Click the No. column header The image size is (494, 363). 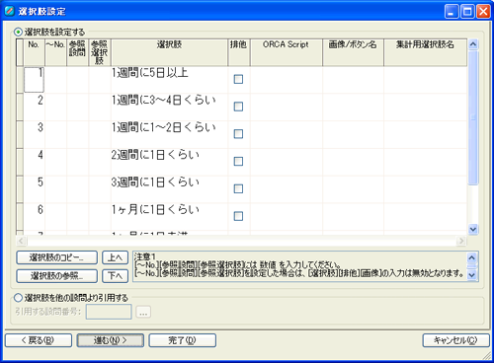tap(34, 52)
